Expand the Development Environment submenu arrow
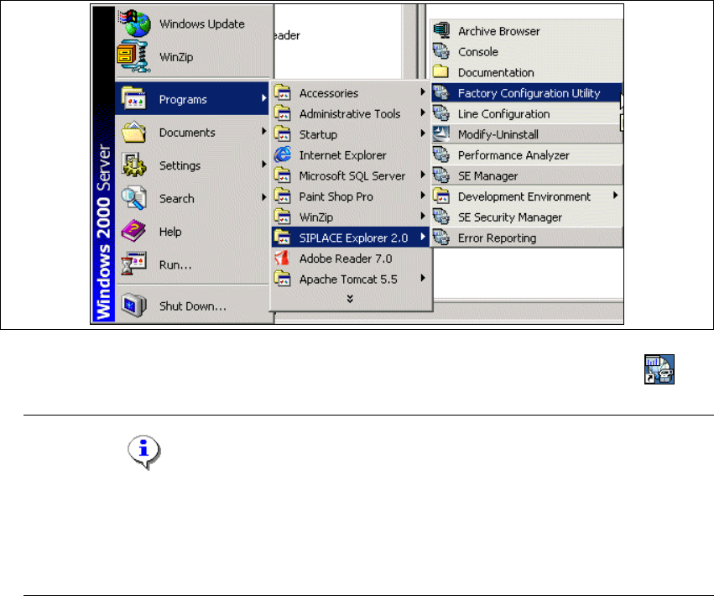 (x=615, y=196)
